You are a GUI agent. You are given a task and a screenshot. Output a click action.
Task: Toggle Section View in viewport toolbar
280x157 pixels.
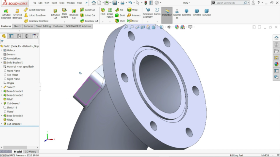[143, 27]
